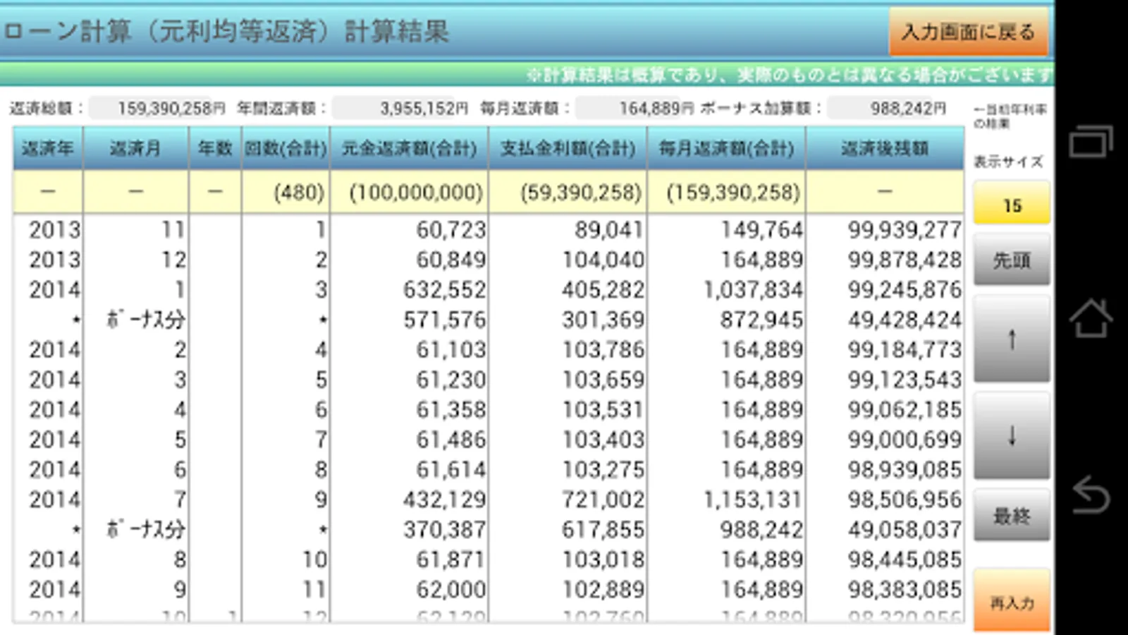Select the first ボーナス分 table row

(x=488, y=320)
